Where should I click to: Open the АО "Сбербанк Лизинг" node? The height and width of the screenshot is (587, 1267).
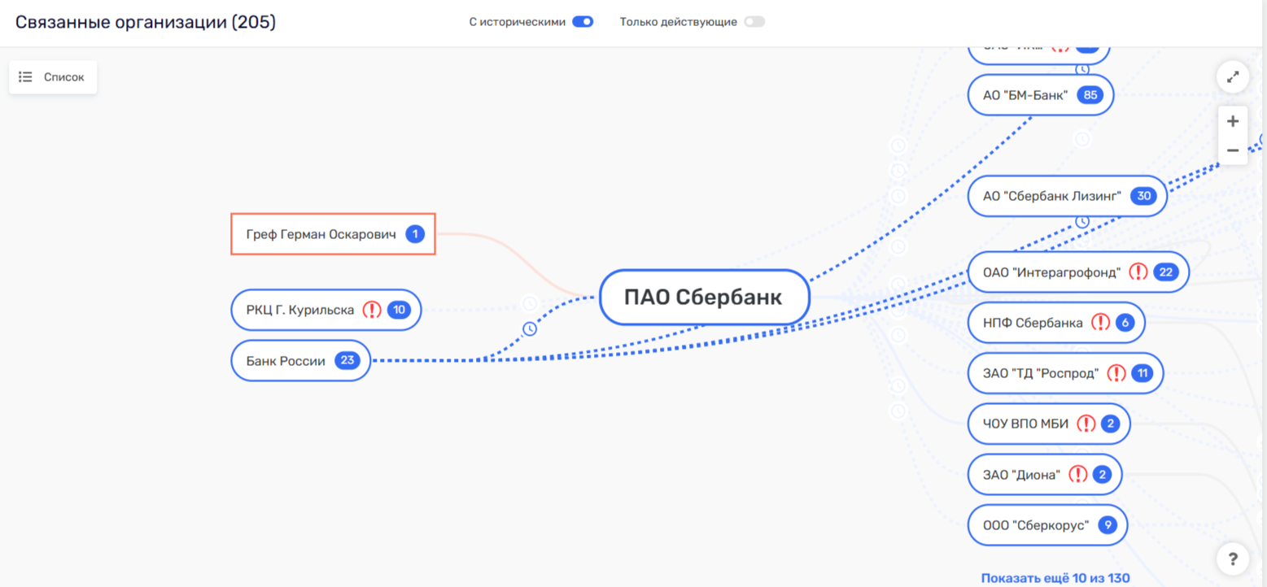click(x=1068, y=196)
